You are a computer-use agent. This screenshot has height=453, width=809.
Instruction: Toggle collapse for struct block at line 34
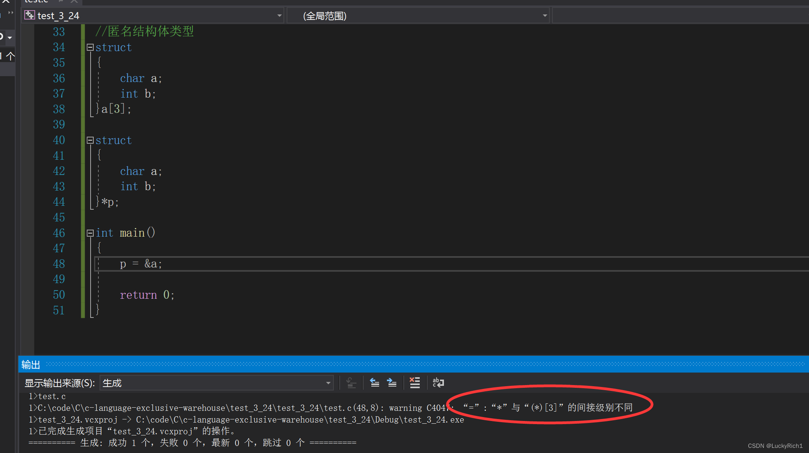[90, 47]
